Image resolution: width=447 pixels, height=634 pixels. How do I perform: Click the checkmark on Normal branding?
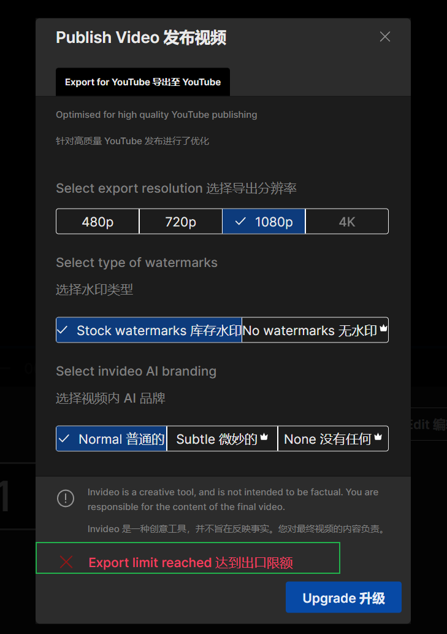point(64,438)
